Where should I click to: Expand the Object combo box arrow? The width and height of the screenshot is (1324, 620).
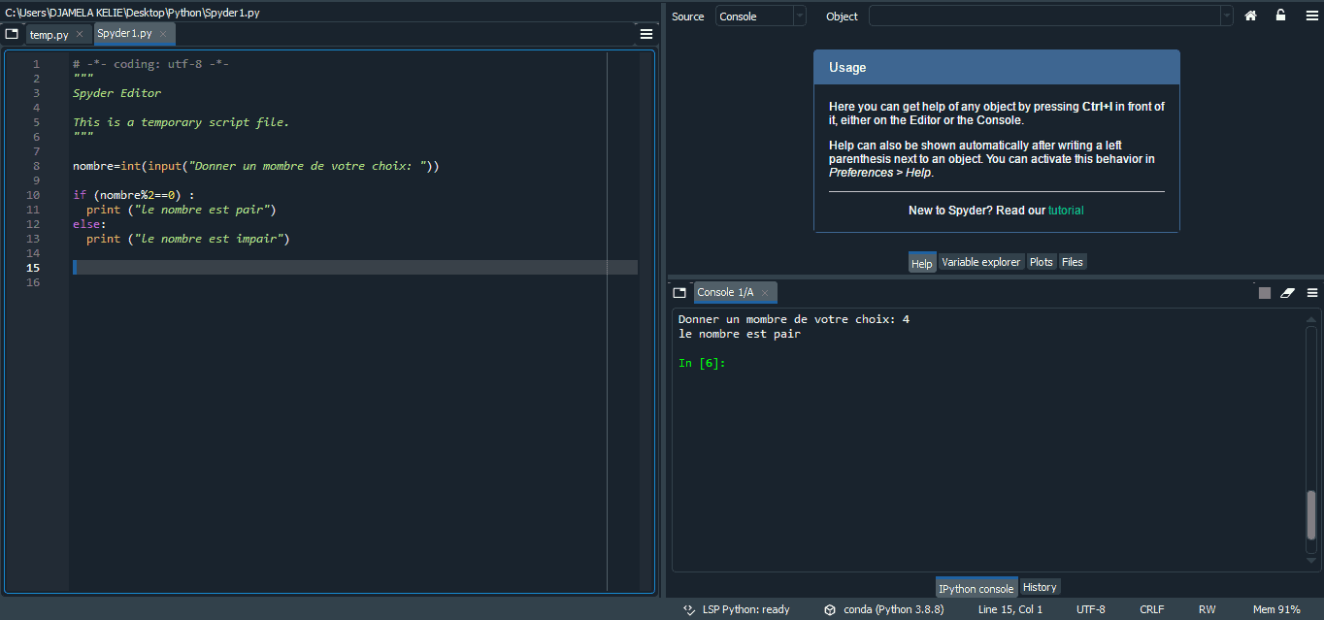click(x=1227, y=16)
